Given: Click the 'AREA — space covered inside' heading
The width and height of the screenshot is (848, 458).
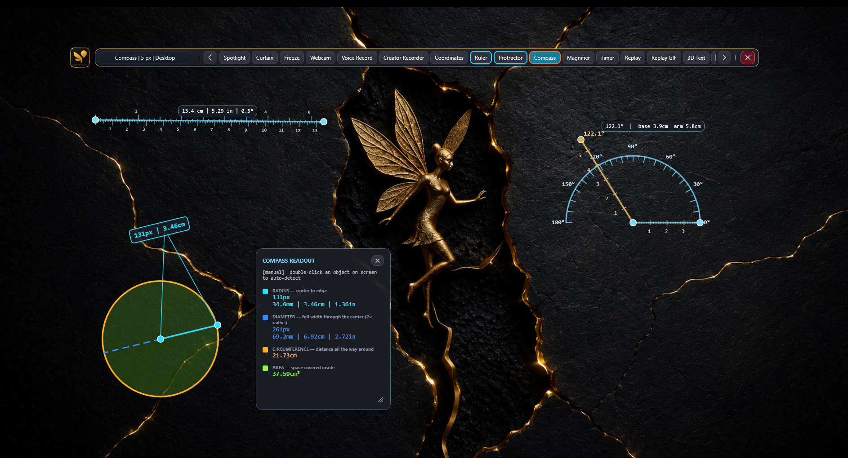Looking at the screenshot, I should 303,368.
